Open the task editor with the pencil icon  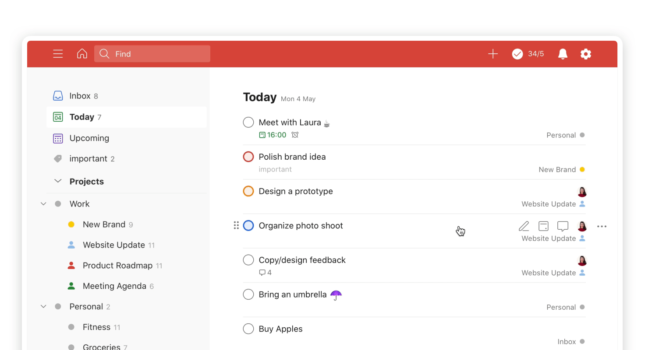coord(524,226)
